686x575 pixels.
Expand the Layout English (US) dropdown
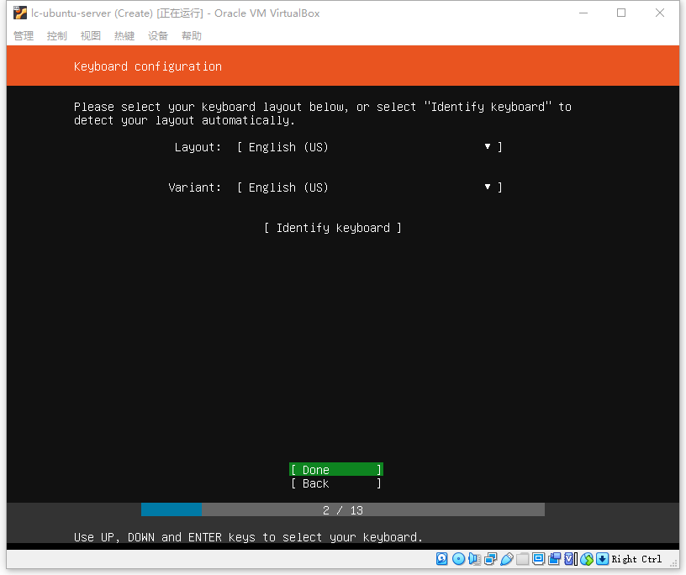click(370, 147)
